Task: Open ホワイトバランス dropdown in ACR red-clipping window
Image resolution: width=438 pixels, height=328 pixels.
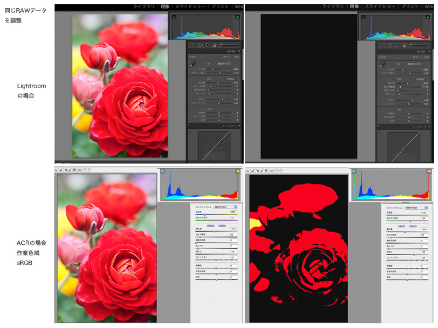Action: [x=416, y=208]
